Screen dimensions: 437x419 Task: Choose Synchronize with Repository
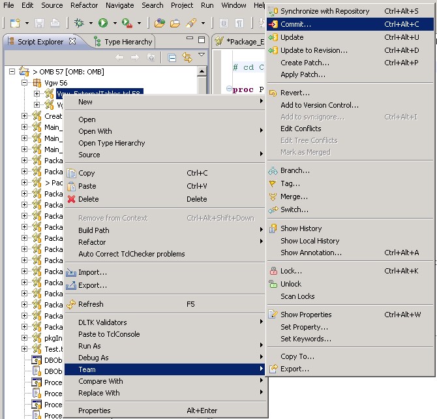click(x=325, y=11)
